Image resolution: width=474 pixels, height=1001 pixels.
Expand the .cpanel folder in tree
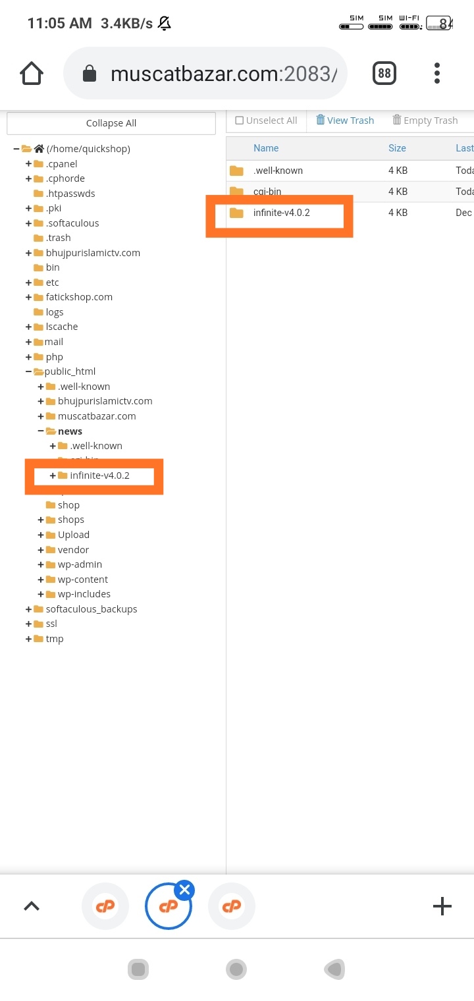(29, 164)
